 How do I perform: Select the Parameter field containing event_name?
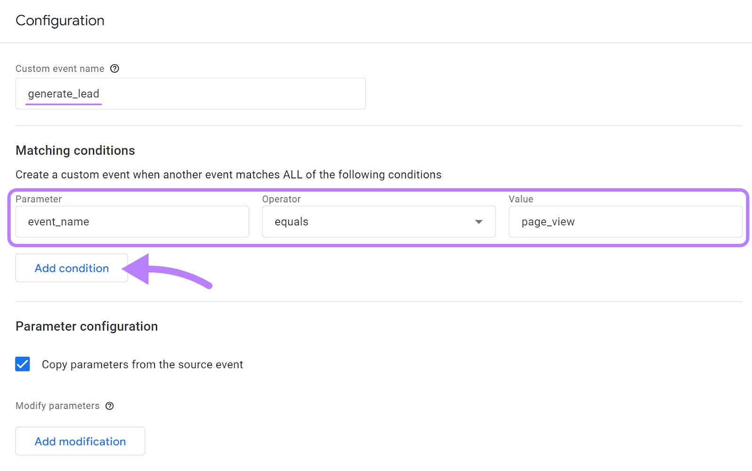click(132, 222)
